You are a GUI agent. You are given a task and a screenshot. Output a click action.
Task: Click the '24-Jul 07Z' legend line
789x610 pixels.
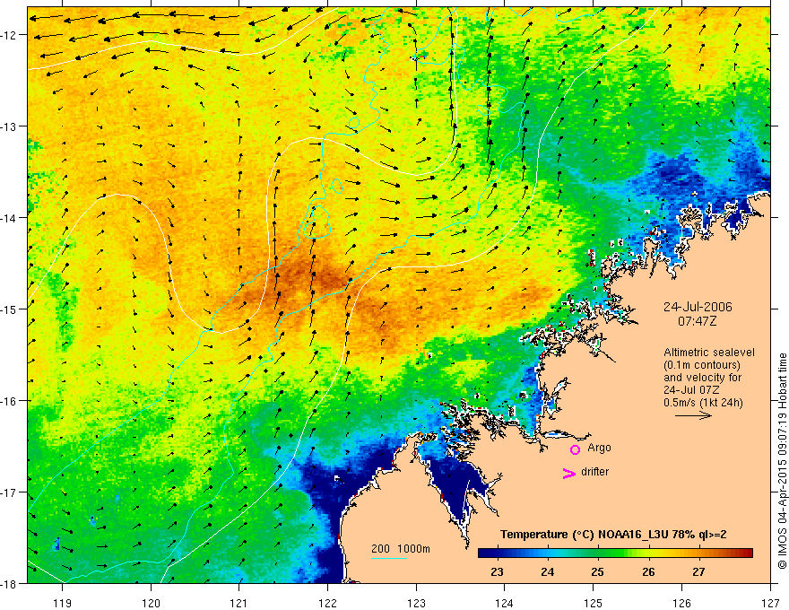tap(691, 390)
